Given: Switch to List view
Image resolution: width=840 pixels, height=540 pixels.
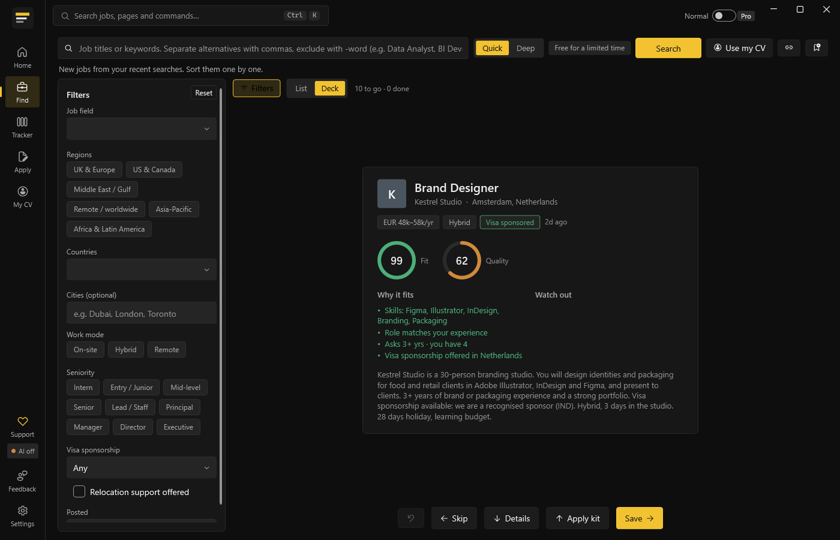Looking at the screenshot, I should pos(301,88).
